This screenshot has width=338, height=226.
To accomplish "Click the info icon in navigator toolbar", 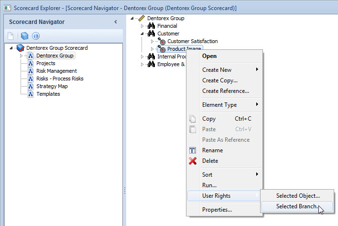I will [x=35, y=36].
